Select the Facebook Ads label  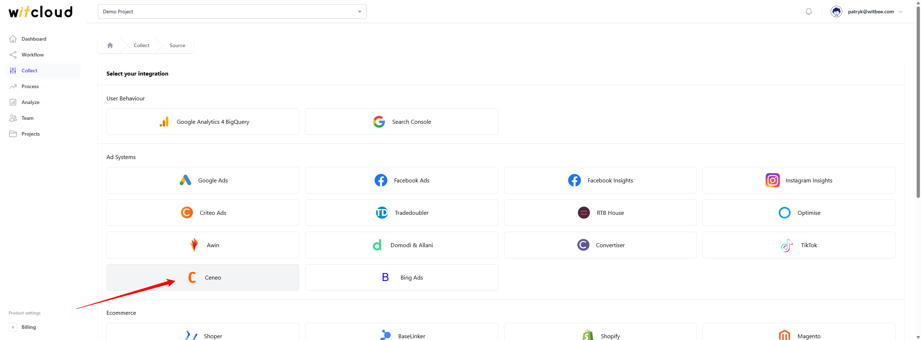pyautogui.click(x=412, y=180)
